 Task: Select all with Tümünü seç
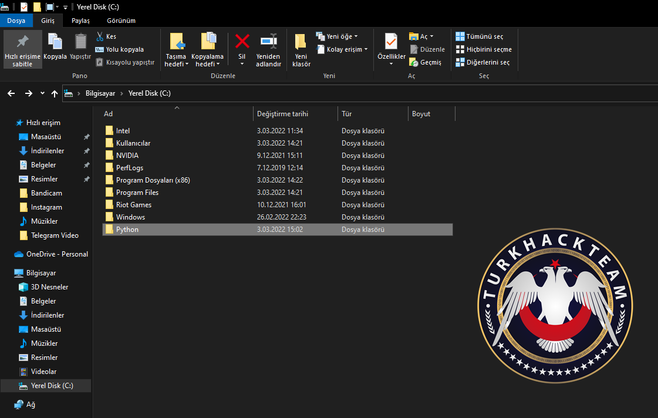click(x=479, y=36)
